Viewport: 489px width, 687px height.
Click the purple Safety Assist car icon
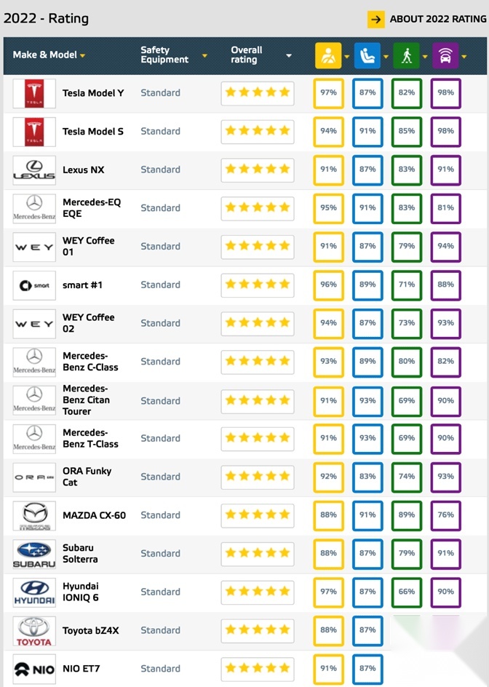click(445, 55)
